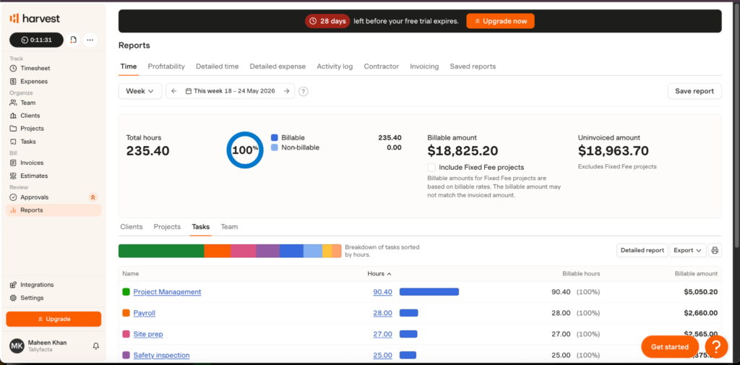Click the 100% billable donut chart
740x365 pixels.
click(245, 150)
